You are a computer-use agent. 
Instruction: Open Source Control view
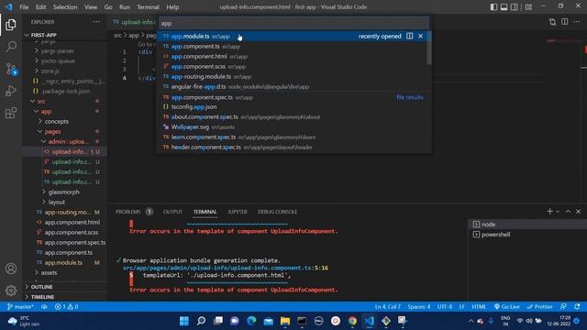click(x=11, y=69)
